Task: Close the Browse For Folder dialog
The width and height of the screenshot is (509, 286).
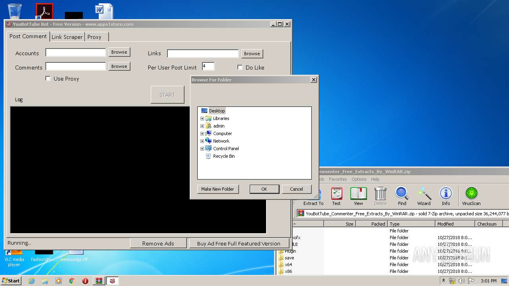Action: (314, 80)
